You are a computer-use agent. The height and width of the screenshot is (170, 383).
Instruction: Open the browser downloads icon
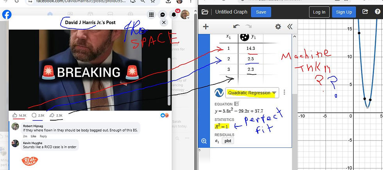[x=168, y=1]
